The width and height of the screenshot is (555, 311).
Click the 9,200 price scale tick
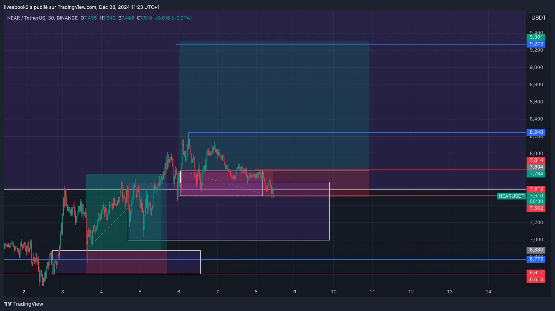point(536,50)
